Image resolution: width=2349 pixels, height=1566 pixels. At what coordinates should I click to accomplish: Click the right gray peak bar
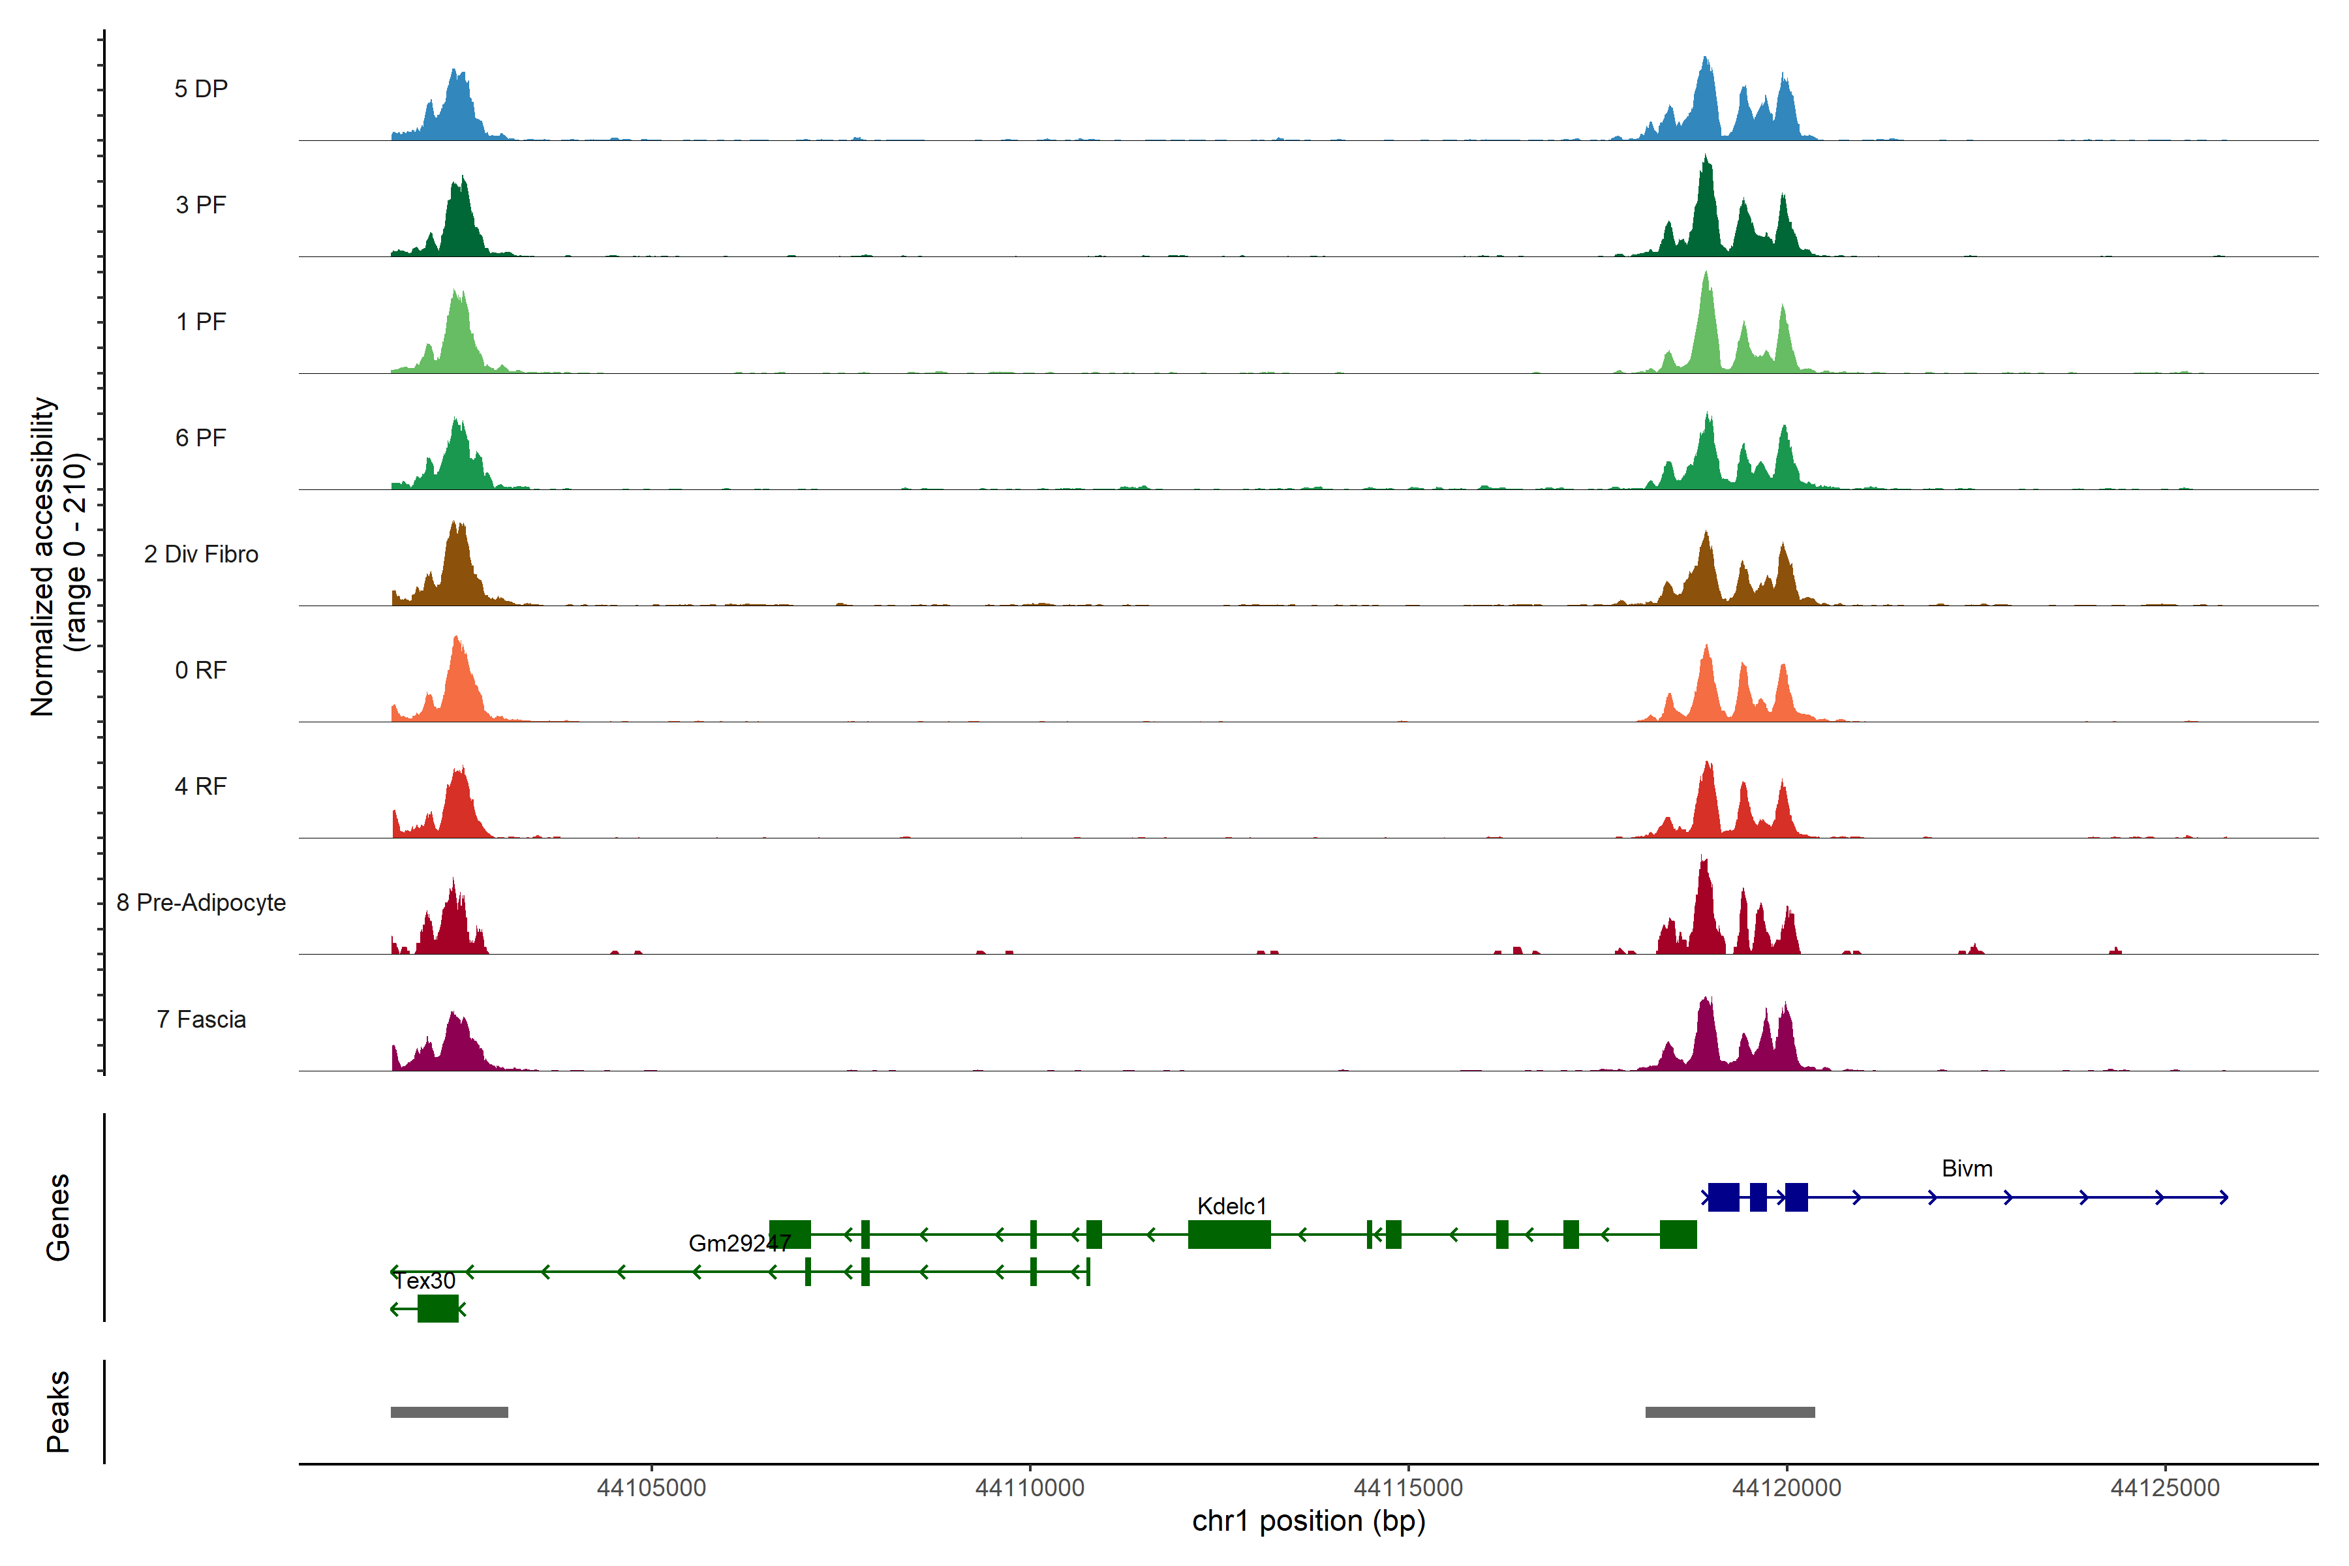click(1730, 1412)
